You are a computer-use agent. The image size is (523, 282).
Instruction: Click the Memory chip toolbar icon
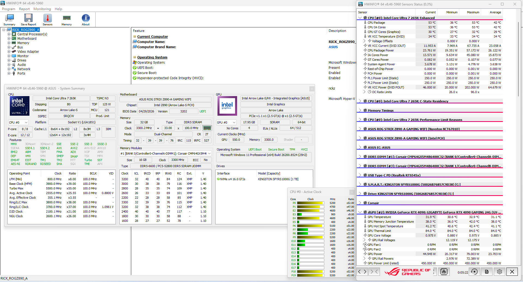66,20
